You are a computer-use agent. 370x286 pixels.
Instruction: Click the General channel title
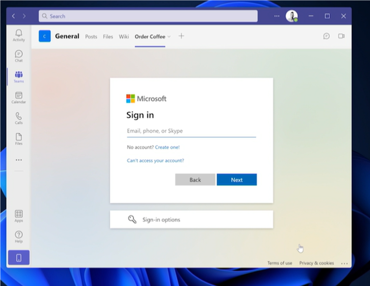click(x=67, y=36)
